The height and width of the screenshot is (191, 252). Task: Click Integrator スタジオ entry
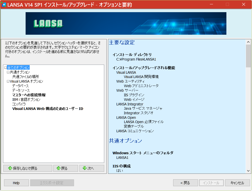138,113
